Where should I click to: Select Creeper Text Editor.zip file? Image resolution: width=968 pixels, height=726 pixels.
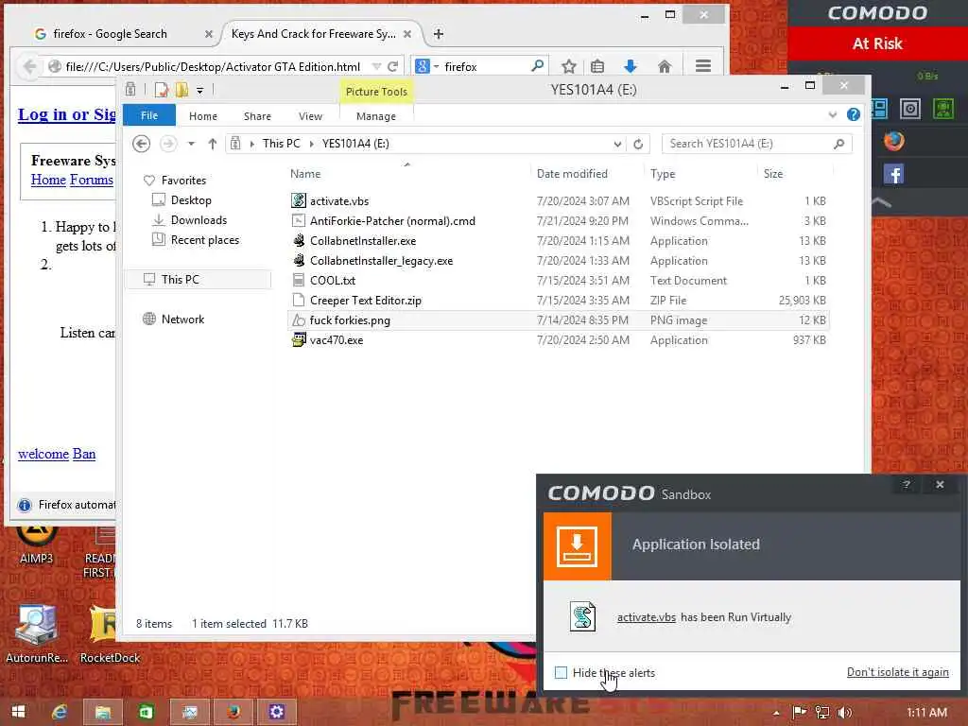point(366,300)
